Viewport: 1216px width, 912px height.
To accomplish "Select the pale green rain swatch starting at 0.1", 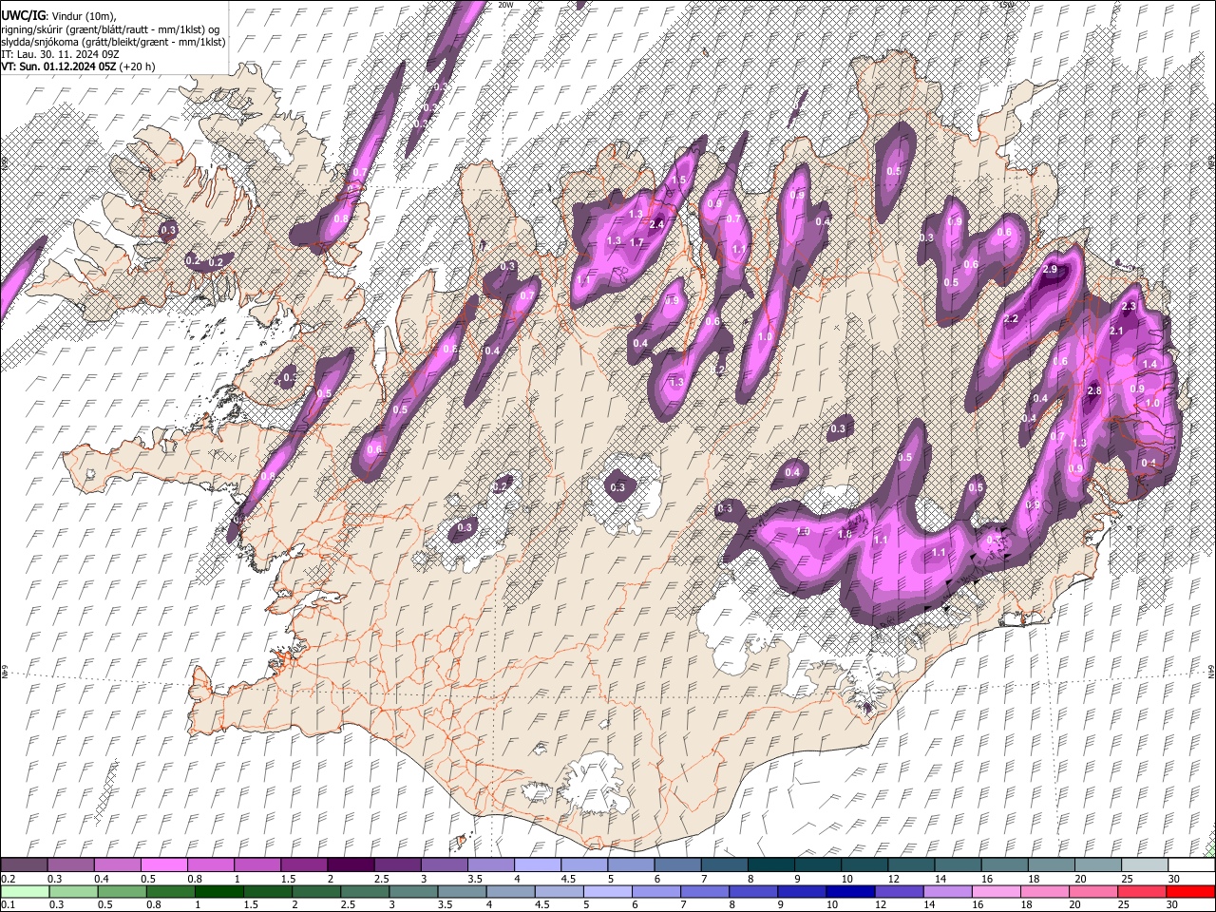I will click(24, 891).
